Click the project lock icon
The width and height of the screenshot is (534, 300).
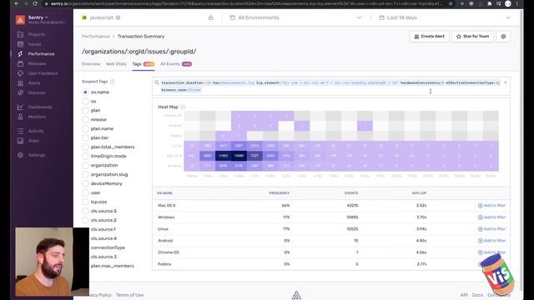point(211,17)
